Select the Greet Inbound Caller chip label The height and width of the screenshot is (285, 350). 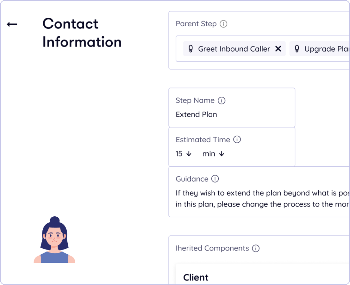pyautogui.click(x=234, y=49)
